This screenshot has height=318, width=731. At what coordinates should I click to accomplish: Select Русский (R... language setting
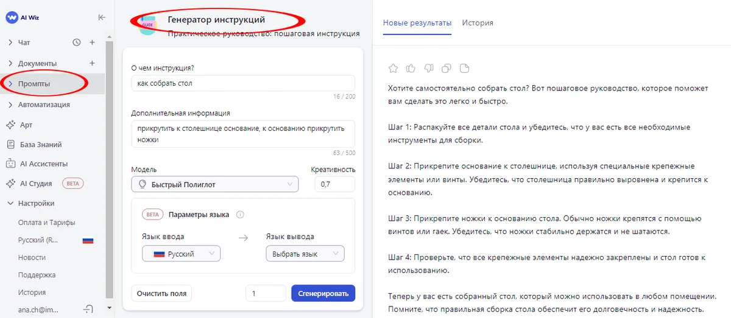[x=38, y=240]
